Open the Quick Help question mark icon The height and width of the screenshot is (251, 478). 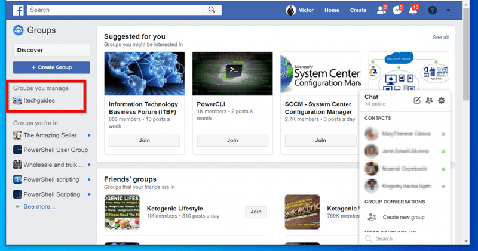click(x=432, y=10)
